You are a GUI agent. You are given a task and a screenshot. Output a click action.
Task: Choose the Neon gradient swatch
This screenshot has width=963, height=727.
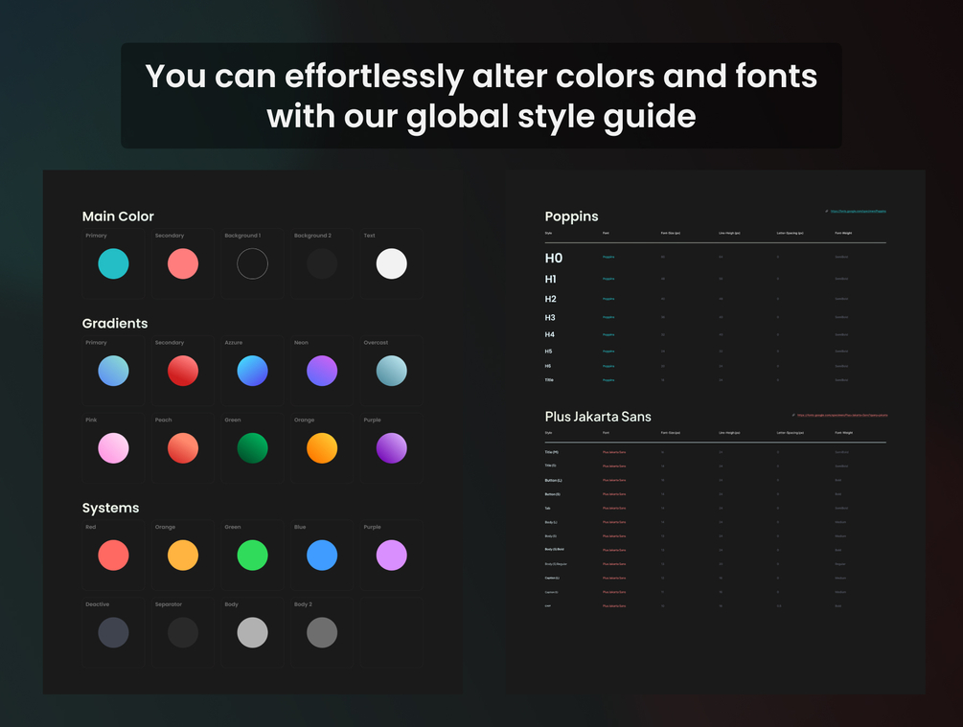tap(322, 371)
